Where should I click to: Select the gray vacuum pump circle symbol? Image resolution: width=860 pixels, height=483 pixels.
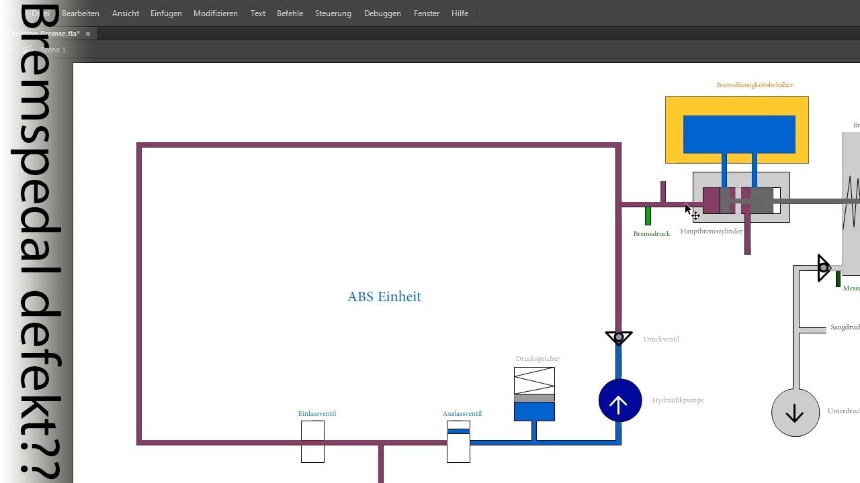(795, 413)
